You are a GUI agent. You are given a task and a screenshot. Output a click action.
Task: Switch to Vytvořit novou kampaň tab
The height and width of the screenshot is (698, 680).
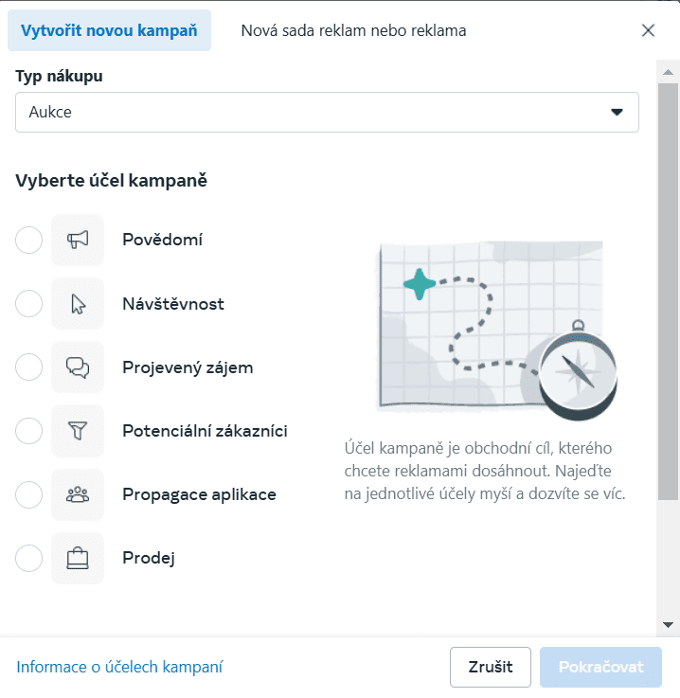[x=109, y=30]
